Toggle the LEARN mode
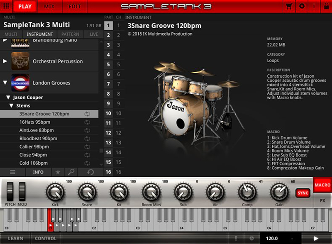This screenshot has width=332, height=244. [x=15, y=238]
